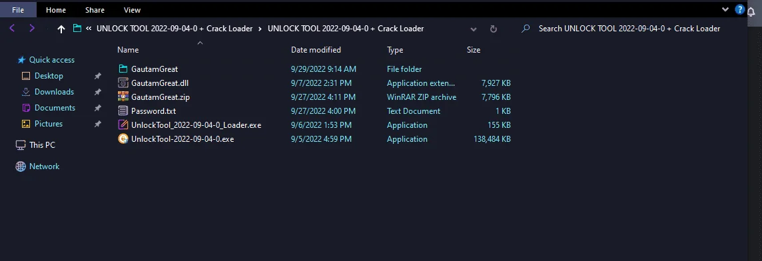Click the Downloads arrow icon
The image size is (762, 261).
(x=26, y=92)
